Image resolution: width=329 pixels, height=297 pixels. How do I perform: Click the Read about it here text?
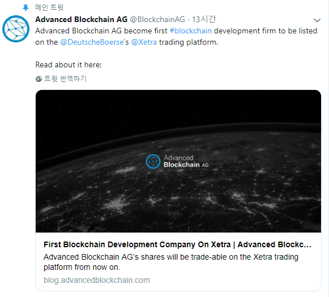[x=69, y=64]
